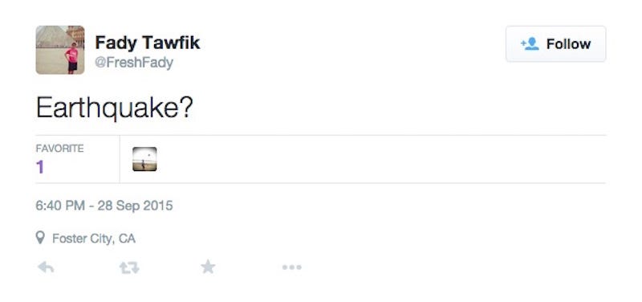
Task: Click the empty favorites row beside the avatar
Action: click(x=380, y=159)
